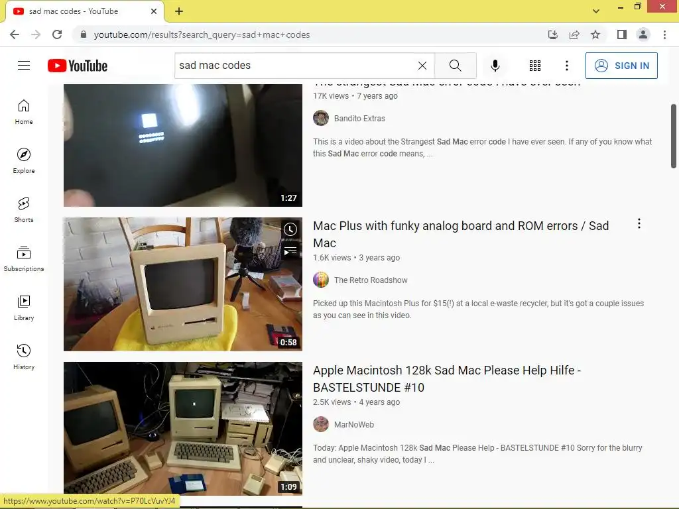Open Library in the sidebar
Screen dimensions: 679x509
[x=24, y=308]
